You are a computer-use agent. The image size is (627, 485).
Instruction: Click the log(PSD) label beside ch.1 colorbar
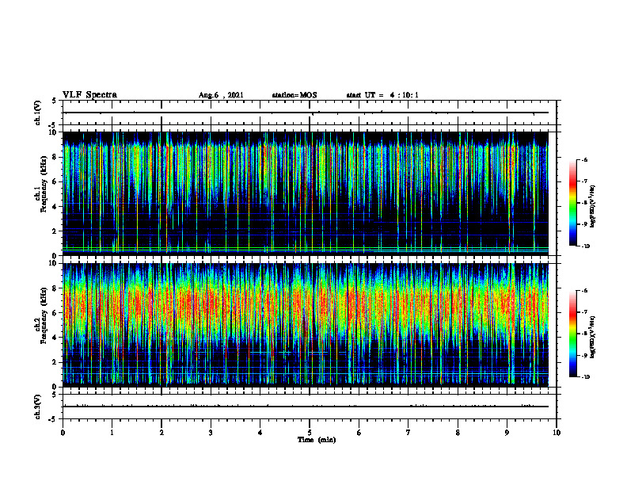(x=592, y=206)
